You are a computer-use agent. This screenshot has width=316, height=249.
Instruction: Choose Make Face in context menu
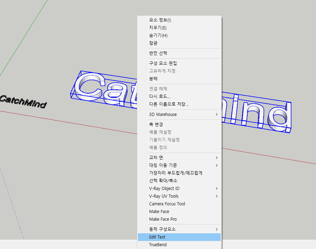click(x=179, y=211)
